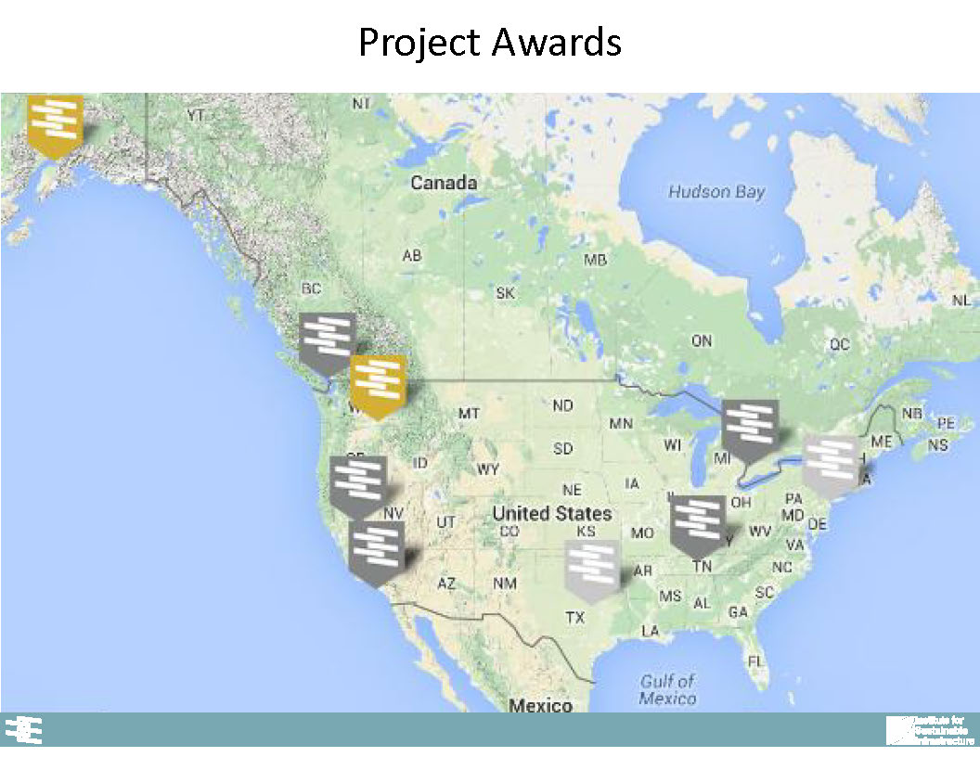Click the Canada country label
This screenshot has height=757, width=980.
pyautogui.click(x=444, y=183)
